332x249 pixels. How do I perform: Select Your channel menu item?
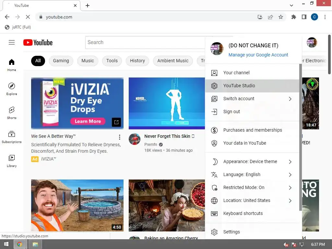[252, 73]
